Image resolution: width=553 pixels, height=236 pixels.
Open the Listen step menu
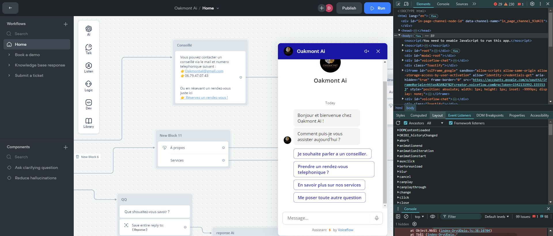tap(89, 68)
